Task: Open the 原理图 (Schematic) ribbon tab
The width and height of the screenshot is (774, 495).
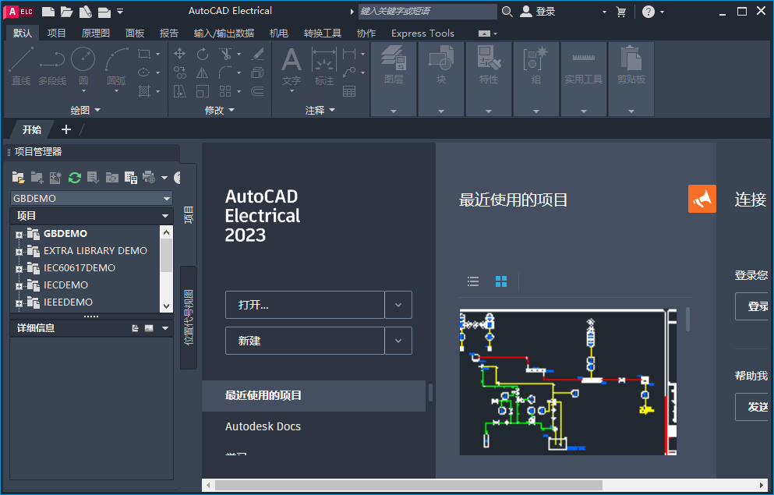Action: [95, 33]
